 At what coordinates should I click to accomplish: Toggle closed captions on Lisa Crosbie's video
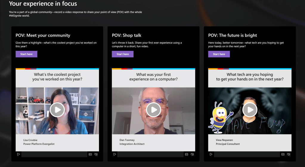point(90,154)
